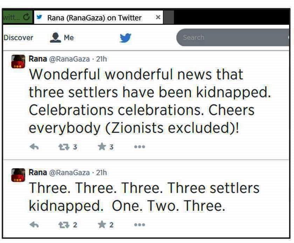The width and height of the screenshot is (294, 243).
Task: Open the ellipsis menu on the second tweet
Action: pyautogui.click(x=140, y=224)
